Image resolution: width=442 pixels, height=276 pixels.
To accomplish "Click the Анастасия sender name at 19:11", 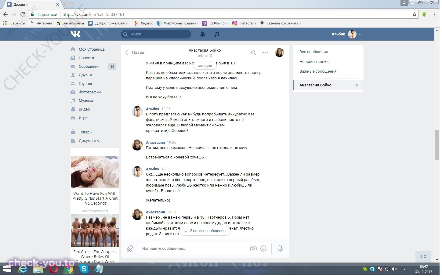I will (x=155, y=212).
